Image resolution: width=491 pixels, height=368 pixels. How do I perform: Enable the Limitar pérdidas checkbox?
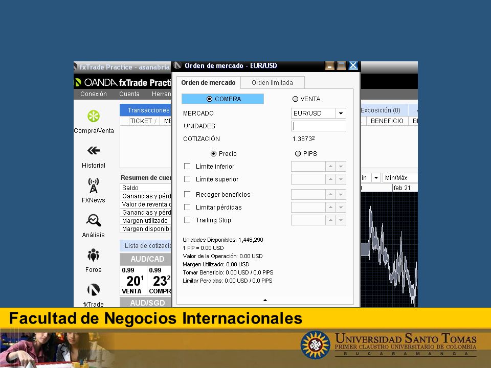(187, 207)
